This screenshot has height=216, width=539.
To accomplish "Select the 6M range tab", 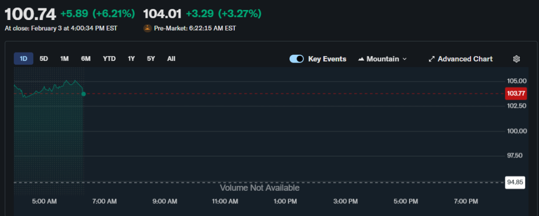I will click(x=86, y=59).
